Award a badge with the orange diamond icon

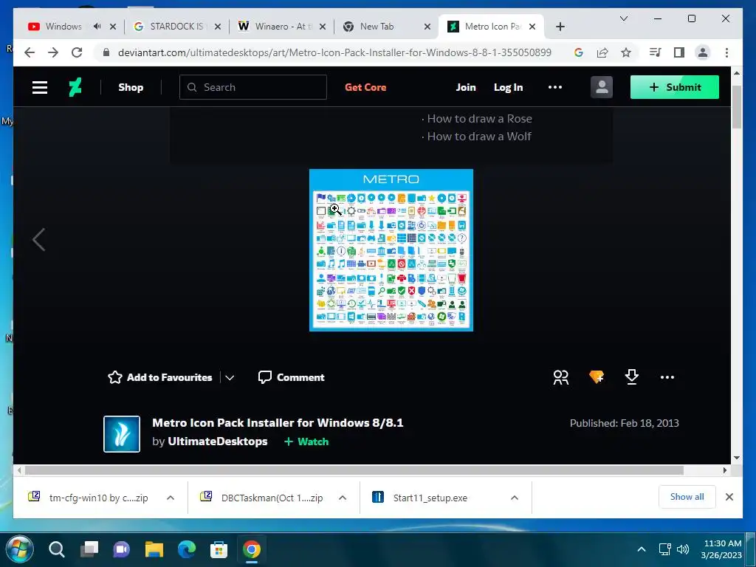point(597,377)
